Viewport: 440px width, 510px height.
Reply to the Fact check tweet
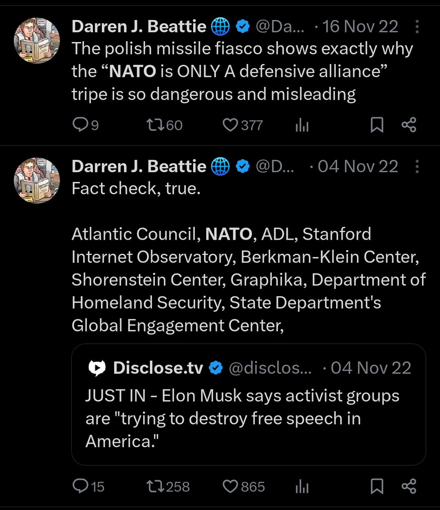coord(80,486)
